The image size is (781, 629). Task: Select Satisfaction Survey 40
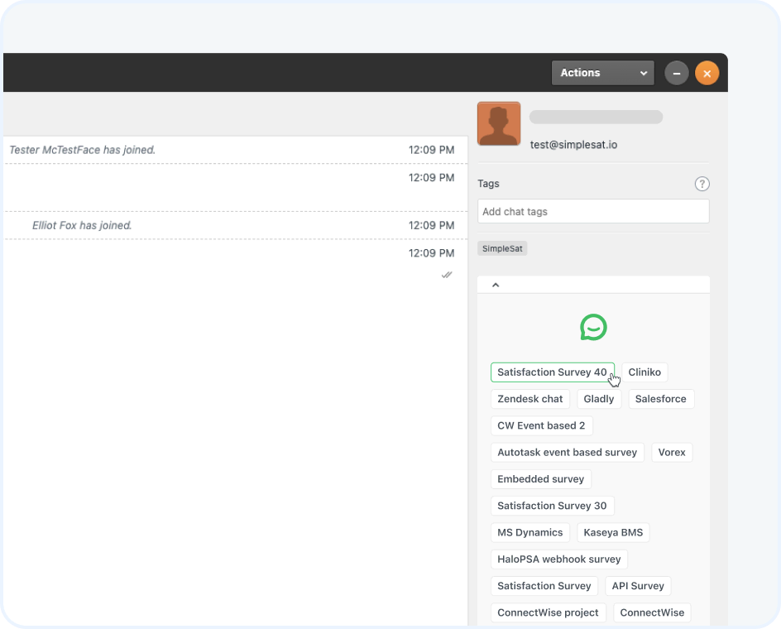pos(552,372)
